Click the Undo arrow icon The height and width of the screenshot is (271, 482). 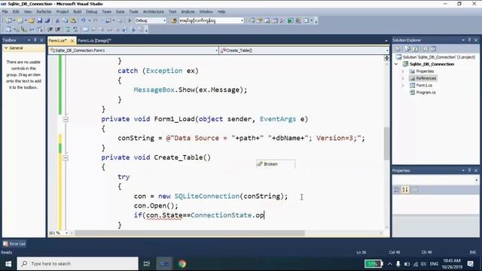(84, 20)
